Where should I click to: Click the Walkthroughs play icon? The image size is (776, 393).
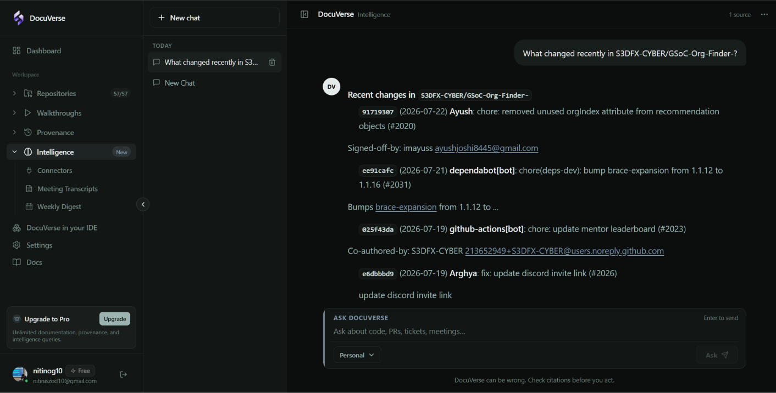point(28,113)
